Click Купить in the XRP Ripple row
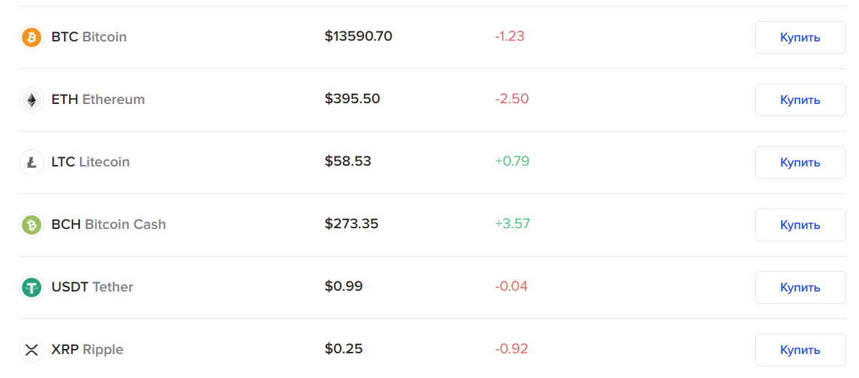 (800, 350)
